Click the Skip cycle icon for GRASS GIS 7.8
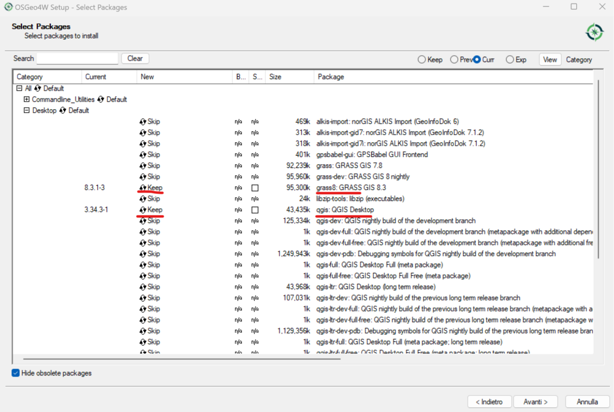 [143, 166]
